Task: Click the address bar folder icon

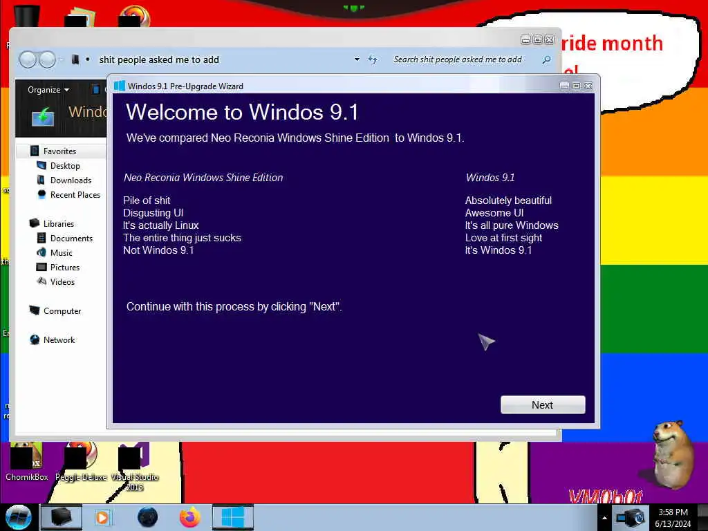Action: coord(75,59)
